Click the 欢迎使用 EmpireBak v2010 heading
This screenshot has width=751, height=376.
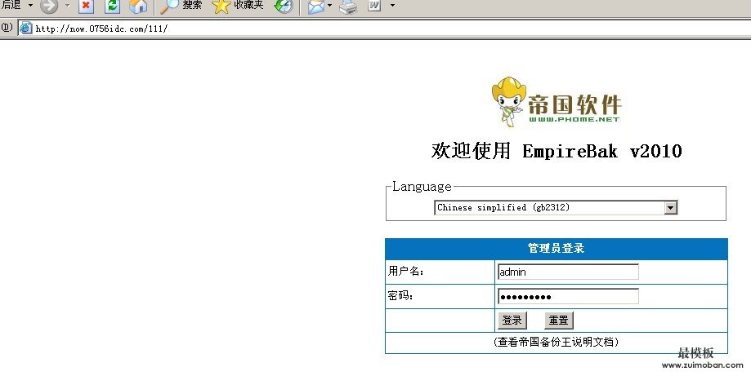pyautogui.click(x=557, y=151)
